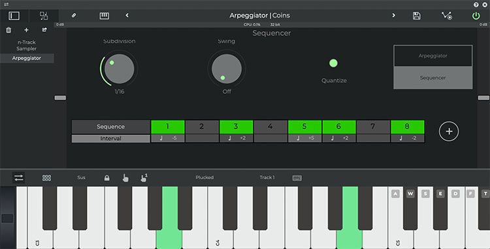Click the share export icon in sidebar
This screenshot has height=249, width=490.
tap(44, 30)
